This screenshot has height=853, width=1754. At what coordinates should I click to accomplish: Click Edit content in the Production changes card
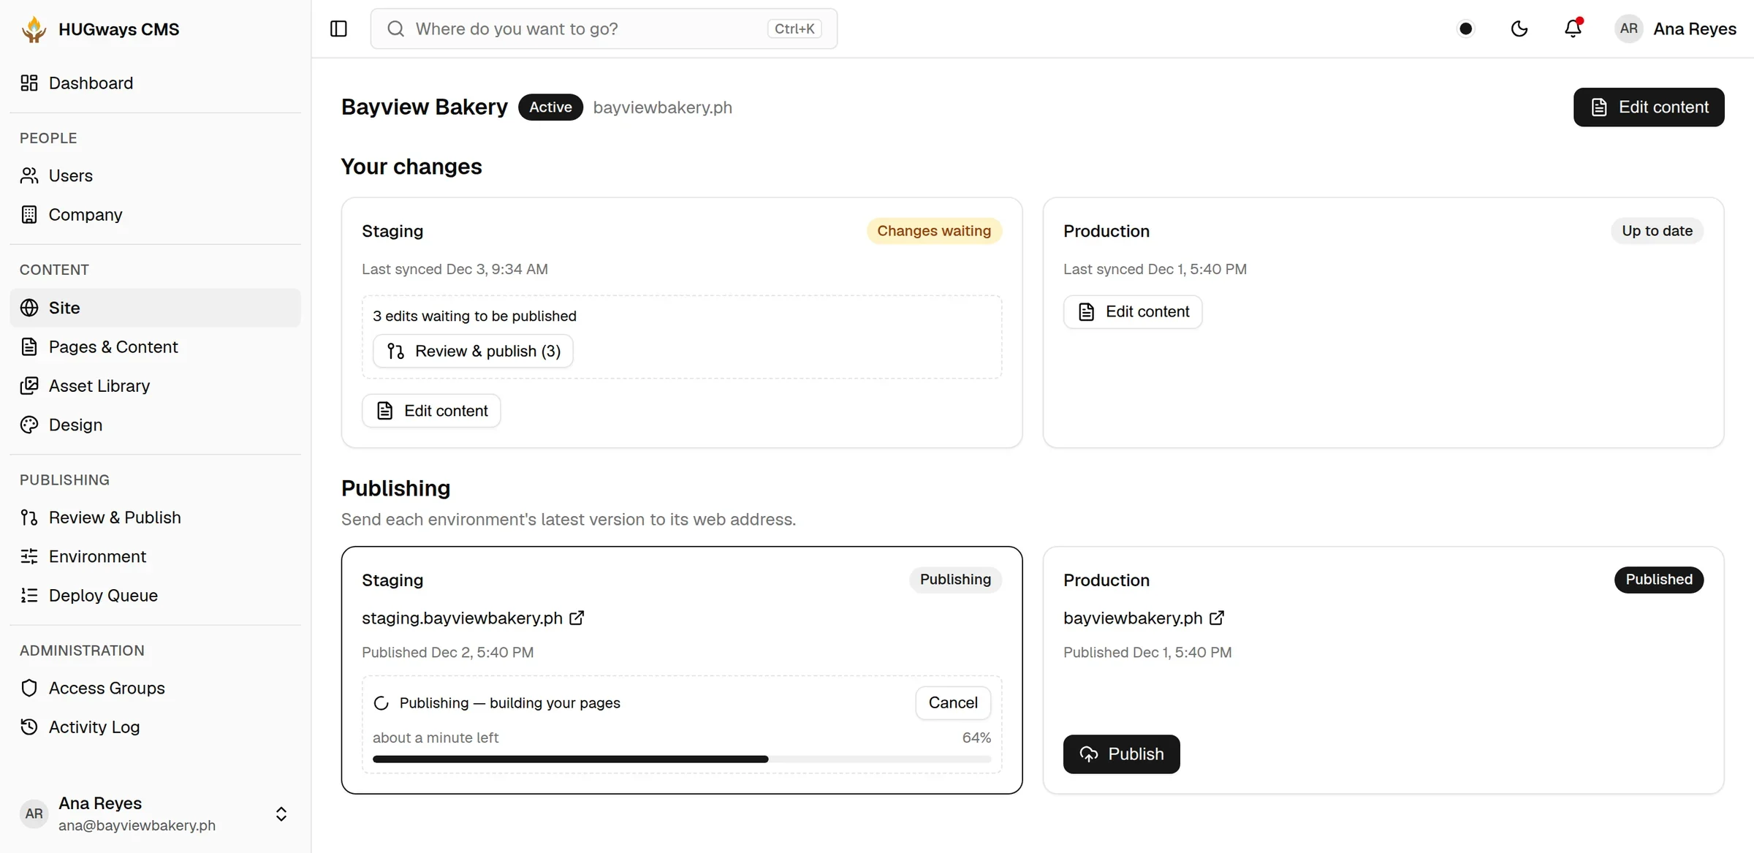coord(1133,312)
